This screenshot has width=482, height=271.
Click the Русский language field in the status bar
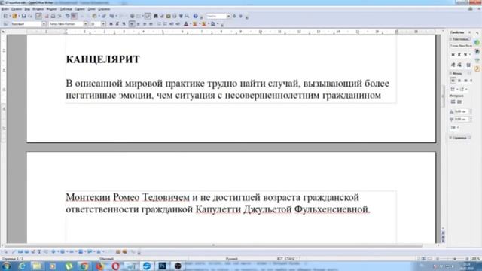(x=231, y=259)
